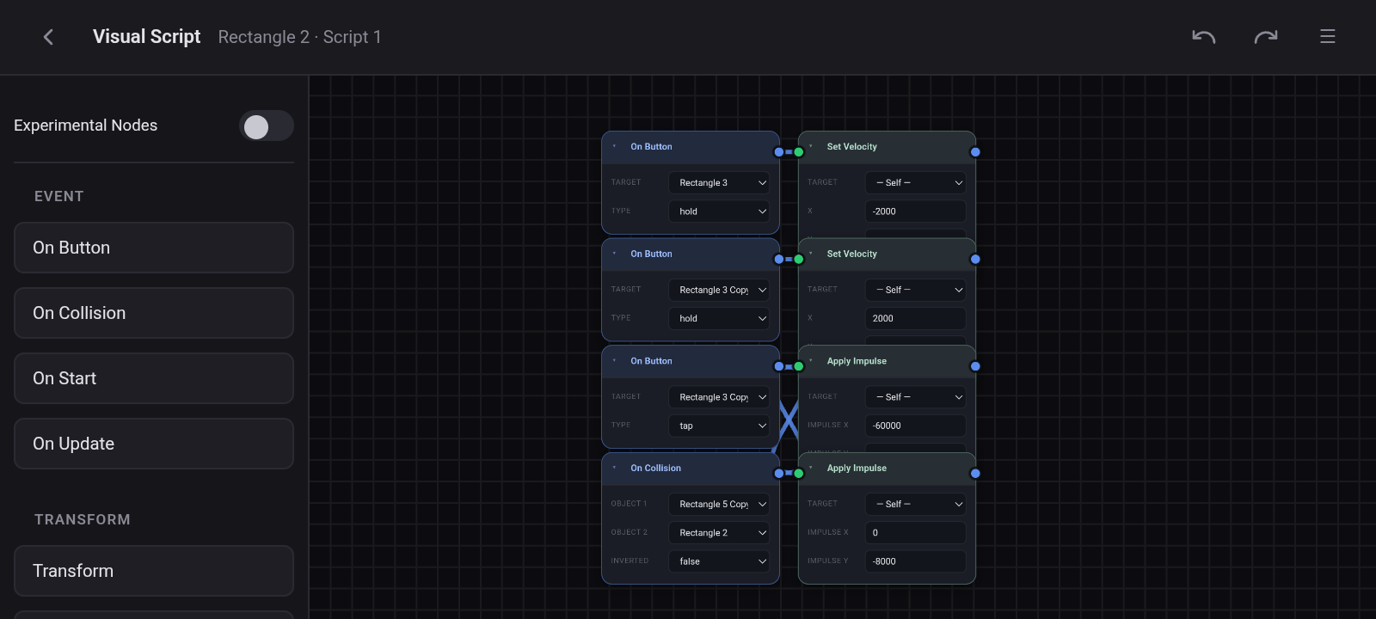Redo the last undone change
Screen dimensions: 1376x619
pos(1266,37)
